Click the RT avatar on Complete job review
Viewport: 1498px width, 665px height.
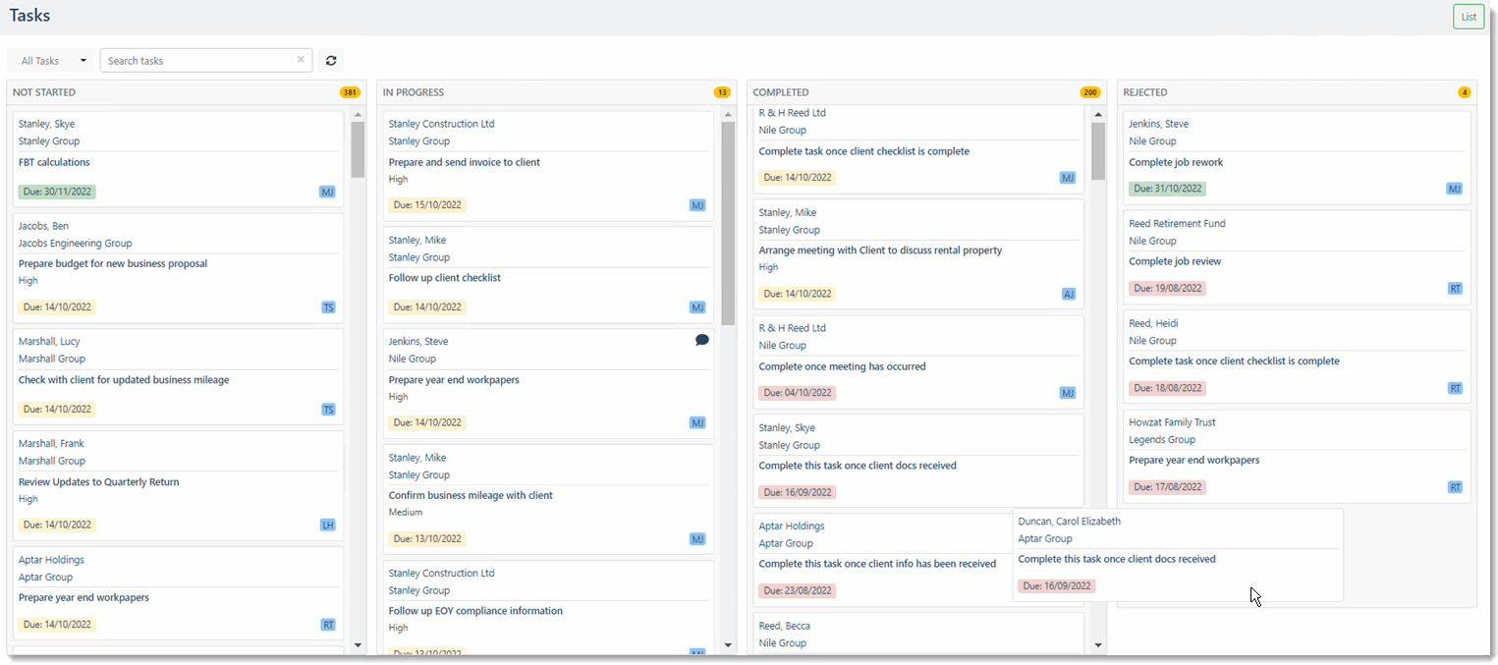tap(1454, 288)
